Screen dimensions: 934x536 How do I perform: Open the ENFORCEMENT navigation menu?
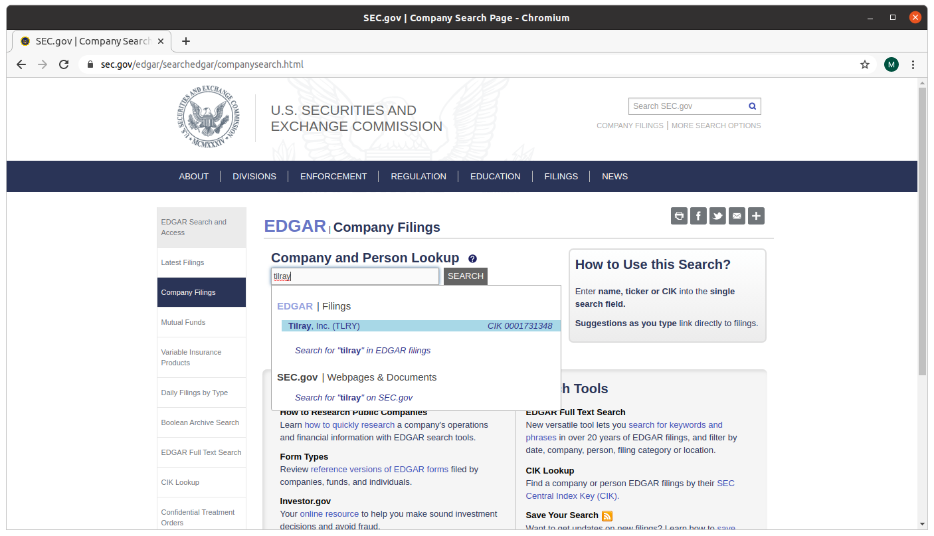(333, 176)
